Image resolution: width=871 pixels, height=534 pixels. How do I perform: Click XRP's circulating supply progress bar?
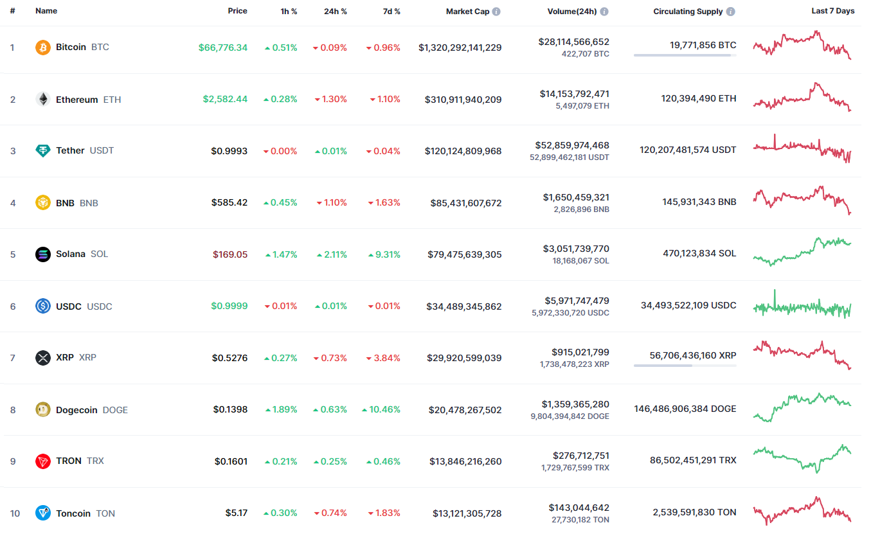point(685,366)
